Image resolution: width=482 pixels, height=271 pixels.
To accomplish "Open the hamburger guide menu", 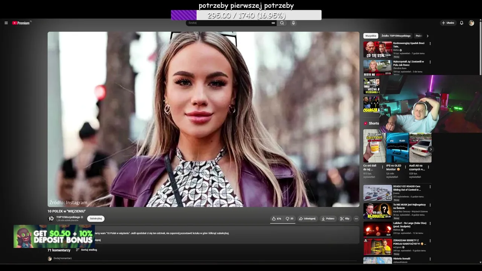I will (6, 23).
